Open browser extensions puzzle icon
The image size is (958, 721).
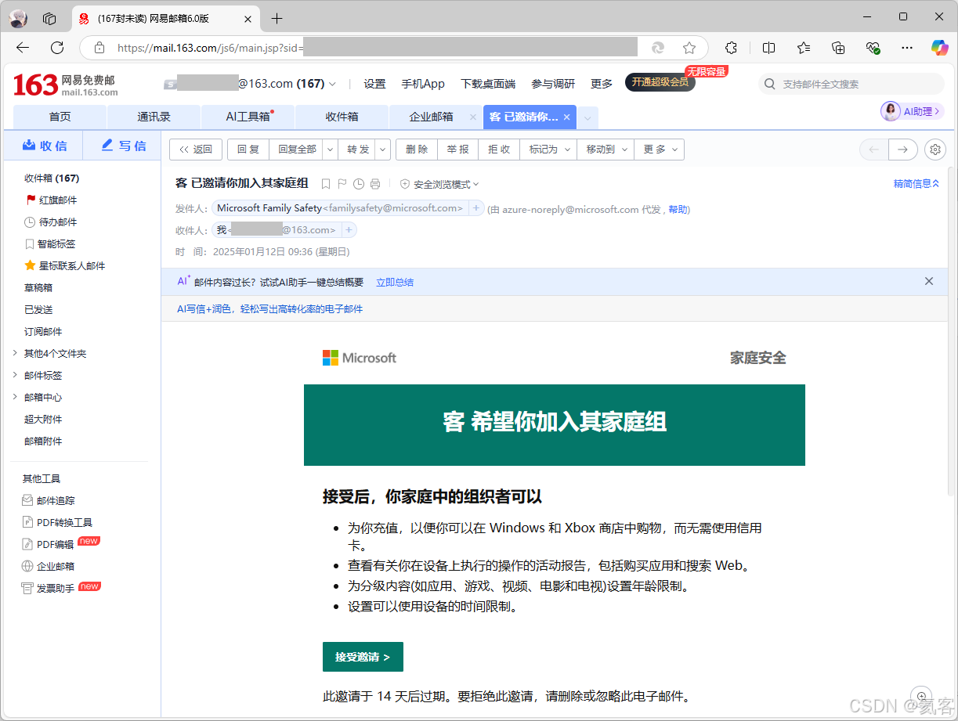[732, 48]
